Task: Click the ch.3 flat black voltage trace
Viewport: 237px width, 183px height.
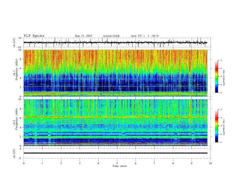Action: 115,153
